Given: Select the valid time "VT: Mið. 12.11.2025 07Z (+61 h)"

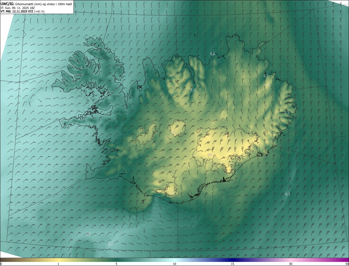Looking at the screenshot, I should 22,11.
